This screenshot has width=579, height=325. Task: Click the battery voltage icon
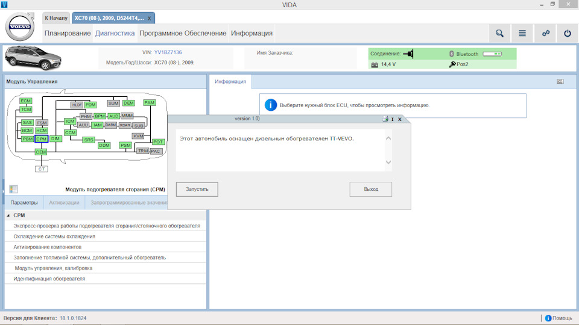pos(375,64)
